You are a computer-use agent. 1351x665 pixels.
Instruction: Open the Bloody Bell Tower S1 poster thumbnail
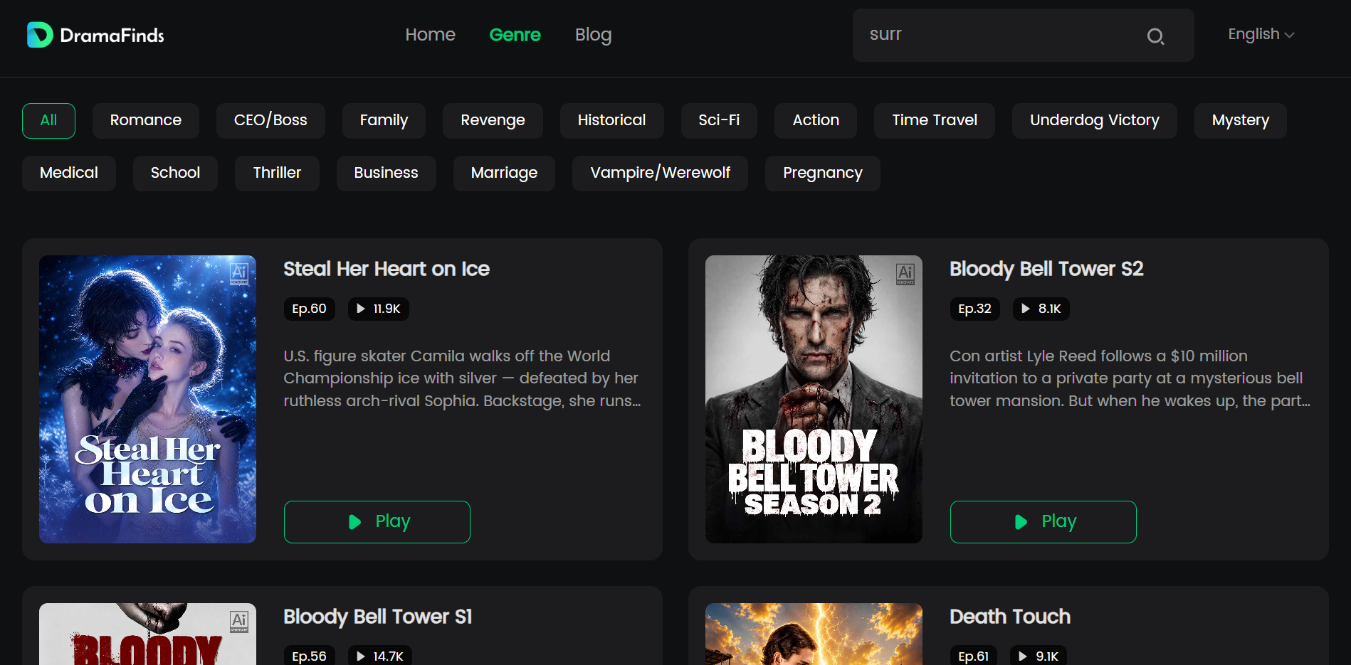[147, 634]
